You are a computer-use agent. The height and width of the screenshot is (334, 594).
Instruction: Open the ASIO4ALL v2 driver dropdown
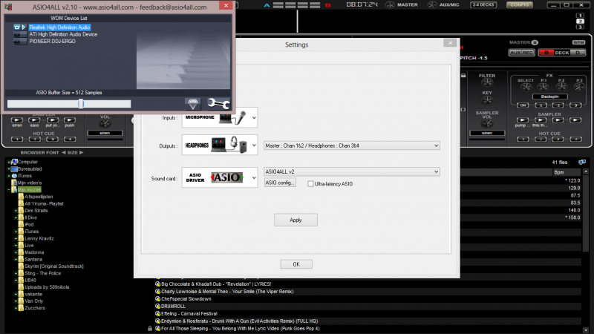351,171
